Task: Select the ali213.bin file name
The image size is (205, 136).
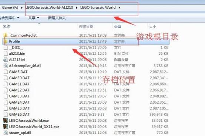Action: 17,54
